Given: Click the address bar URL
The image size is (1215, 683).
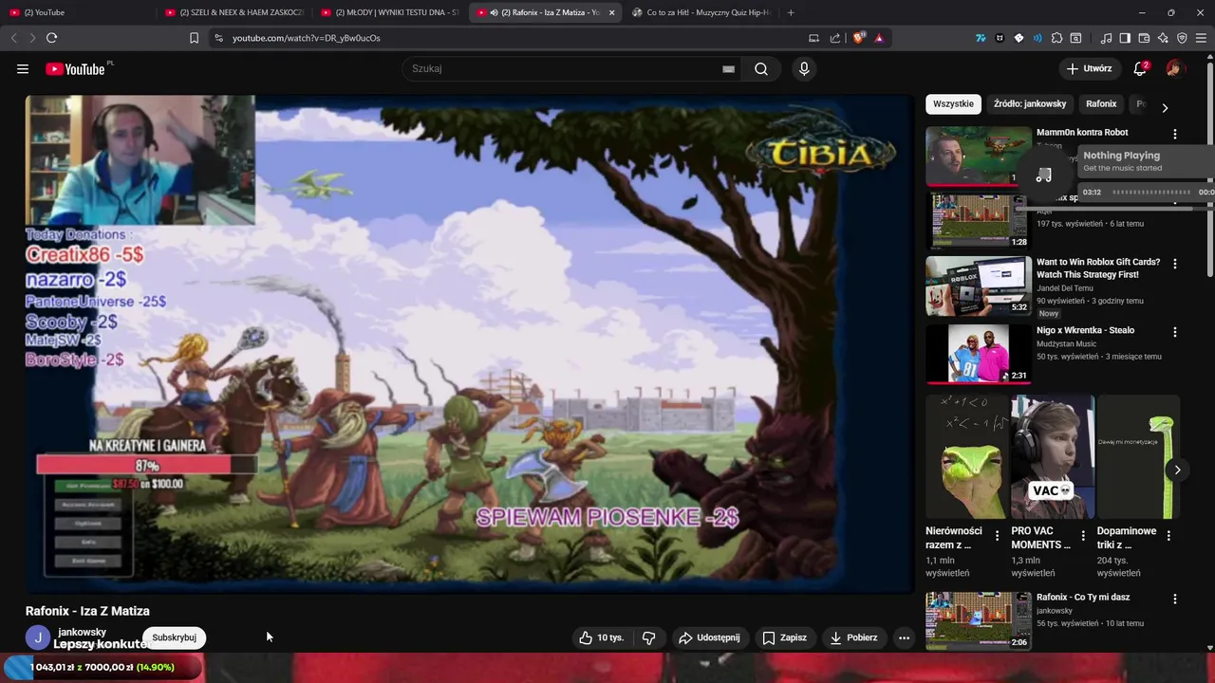Looking at the screenshot, I should pos(307,38).
